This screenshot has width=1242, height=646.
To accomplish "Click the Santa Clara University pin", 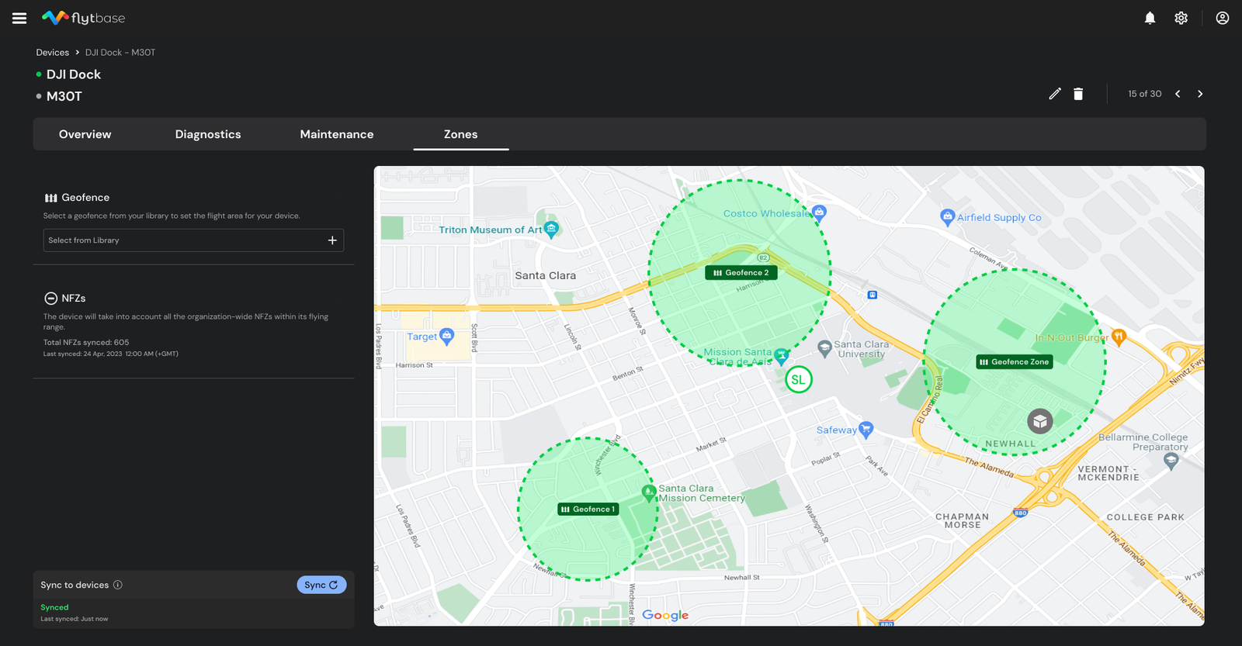I will (824, 347).
